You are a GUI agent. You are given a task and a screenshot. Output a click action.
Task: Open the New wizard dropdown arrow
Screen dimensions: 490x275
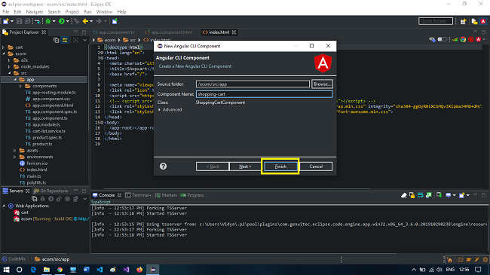12,21
